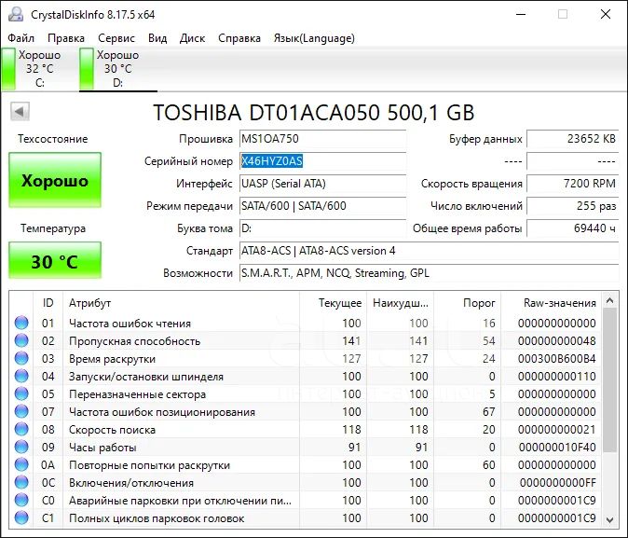Click the status orb for attribute 02

pyautogui.click(x=21, y=340)
